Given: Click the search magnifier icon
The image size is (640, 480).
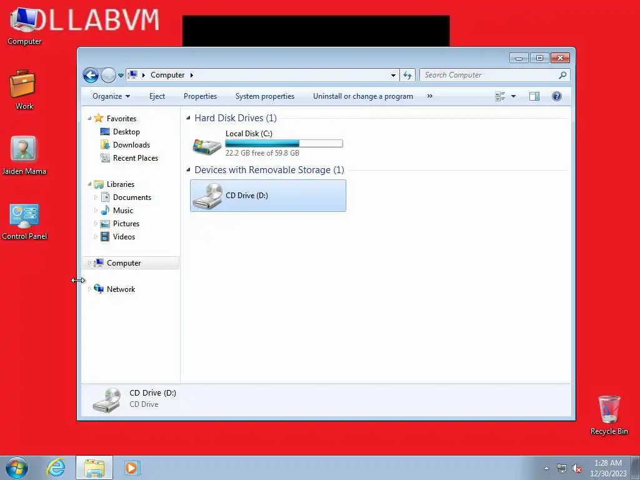Looking at the screenshot, I should click(x=563, y=75).
